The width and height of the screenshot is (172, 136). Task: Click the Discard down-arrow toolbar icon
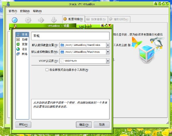54,20
